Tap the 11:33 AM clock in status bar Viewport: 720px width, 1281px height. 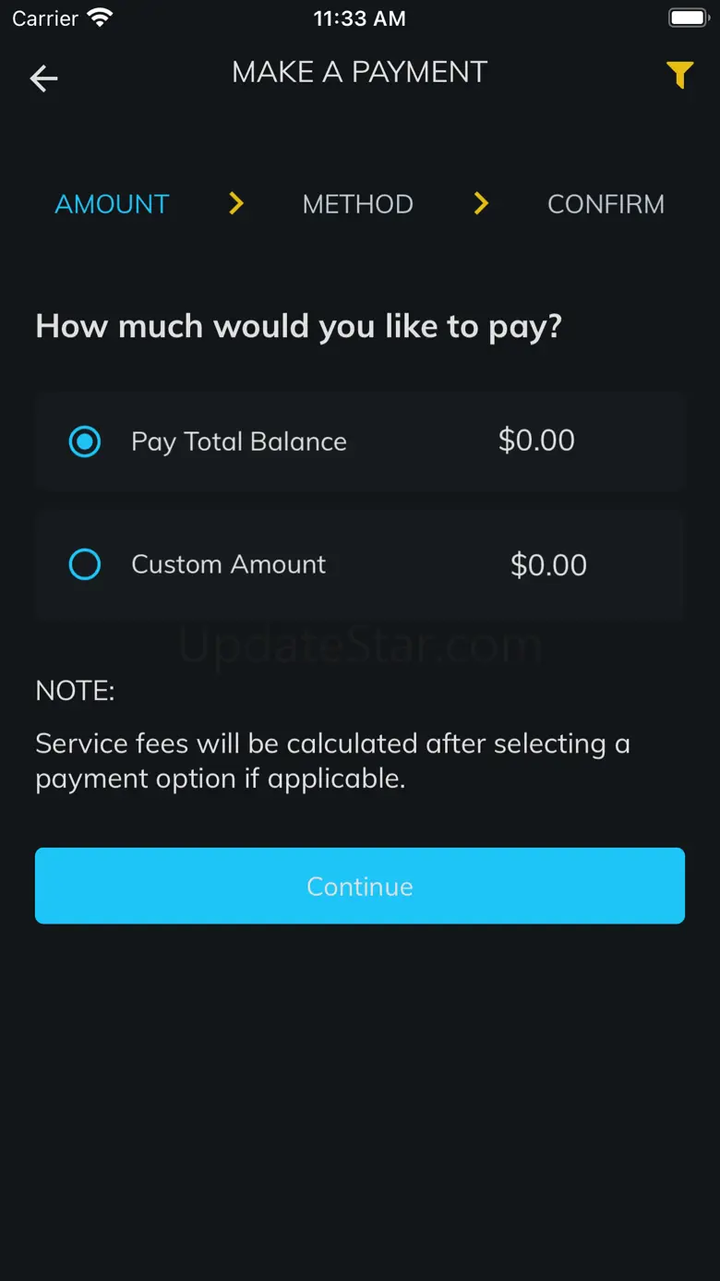(x=359, y=18)
